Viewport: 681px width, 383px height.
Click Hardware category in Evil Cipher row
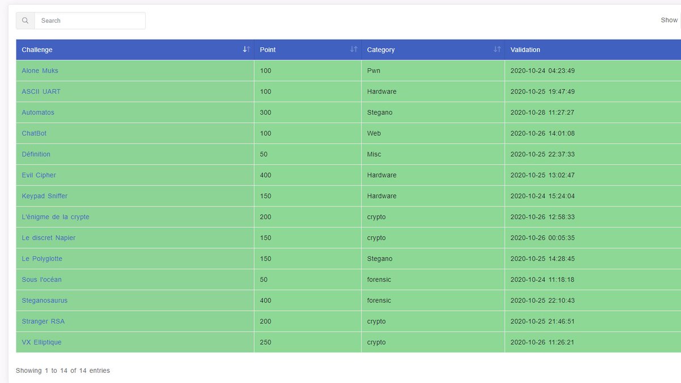click(x=433, y=175)
